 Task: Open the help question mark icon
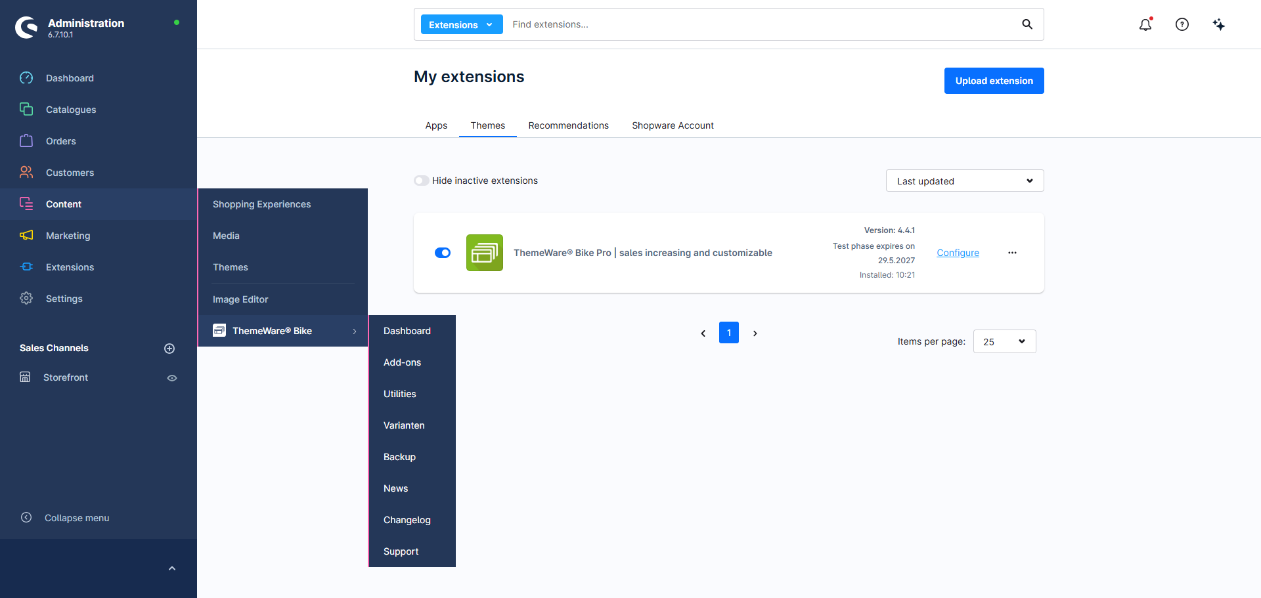(1182, 24)
